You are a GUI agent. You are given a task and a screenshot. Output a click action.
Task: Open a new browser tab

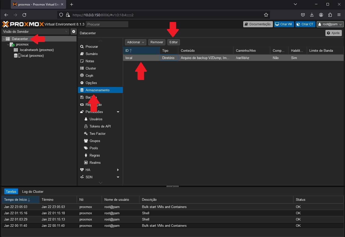click(x=72, y=4)
